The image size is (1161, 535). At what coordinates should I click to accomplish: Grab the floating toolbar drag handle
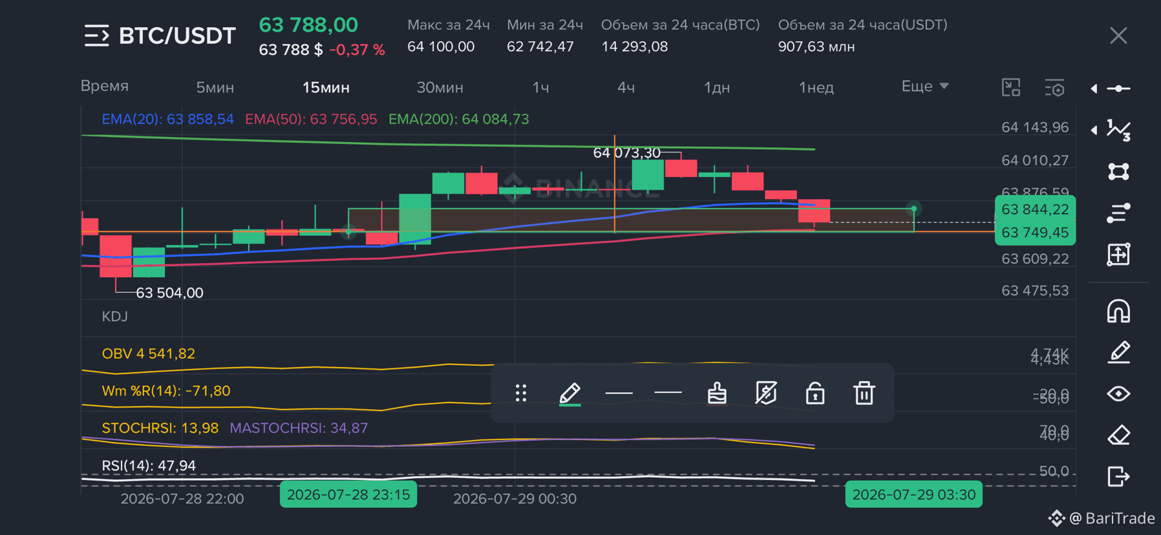click(521, 393)
